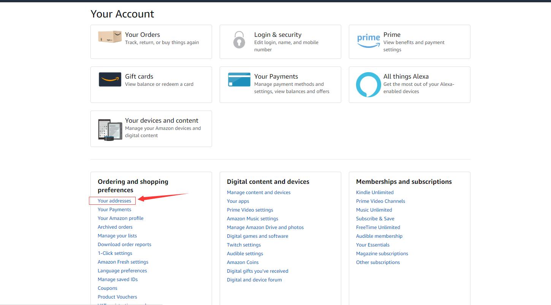Click the Amazon box icon in Your Orders

click(x=110, y=37)
